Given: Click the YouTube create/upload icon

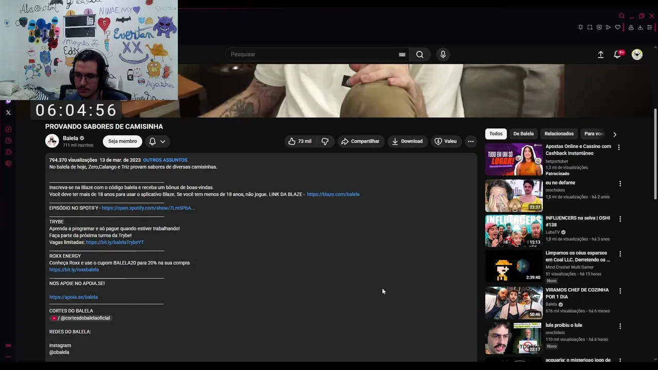Looking at the screenshot, I should click(x=600, y=54).
